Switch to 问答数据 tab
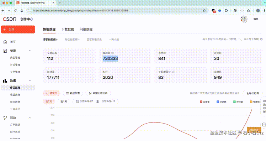The width and height of the screenshot is (266, 141). (86, 29)
